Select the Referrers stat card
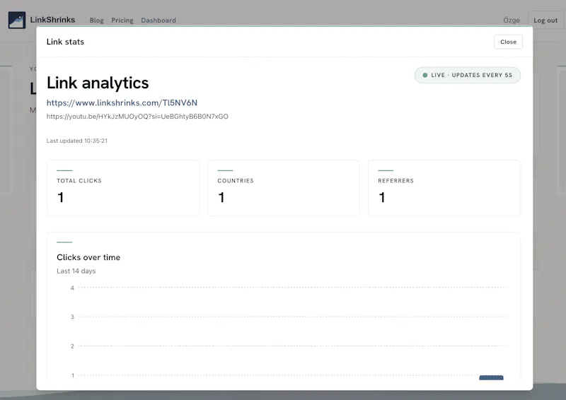The image size is (566, 400). click(444, 188)
